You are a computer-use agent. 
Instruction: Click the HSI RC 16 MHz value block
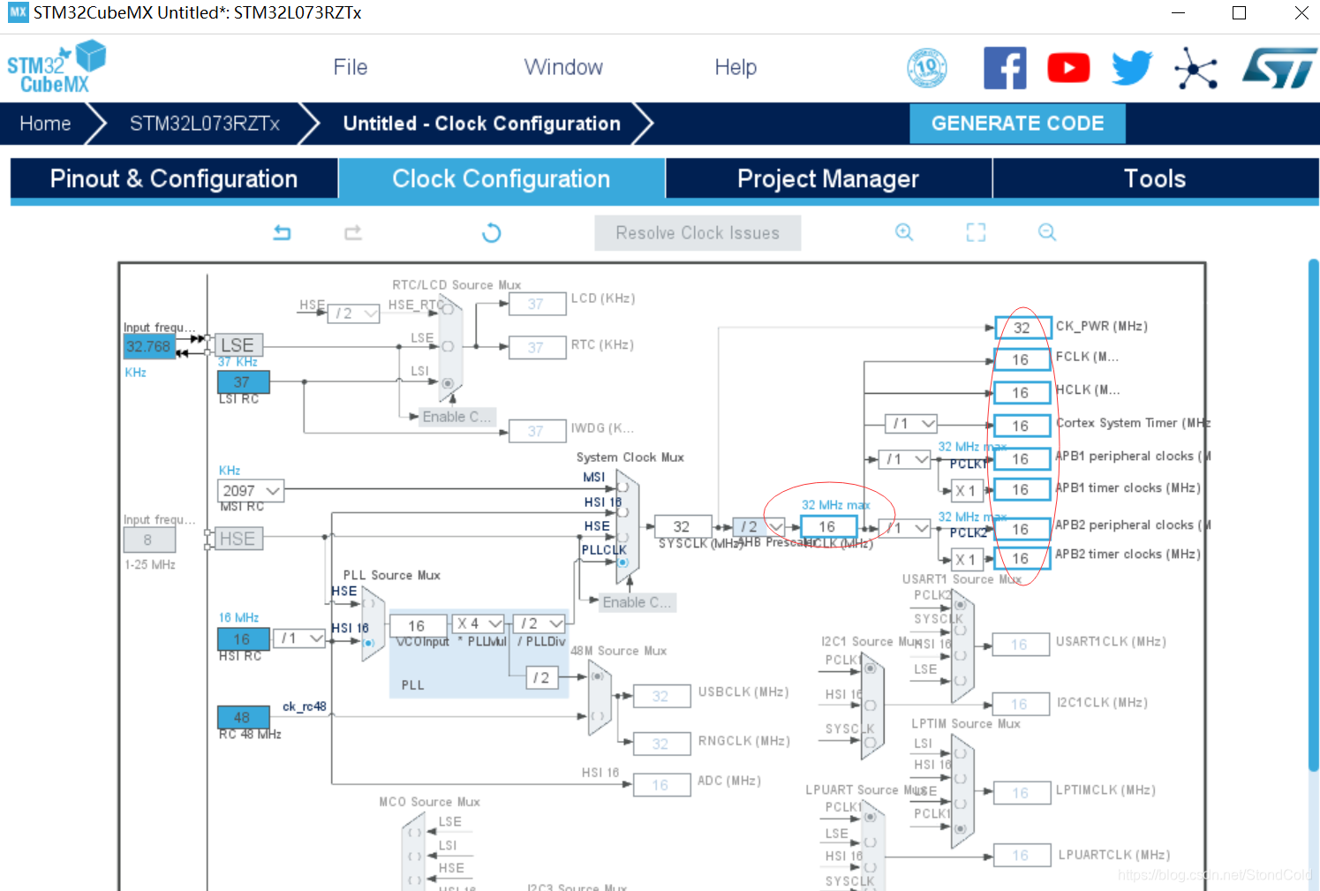[x=243, y=638]
